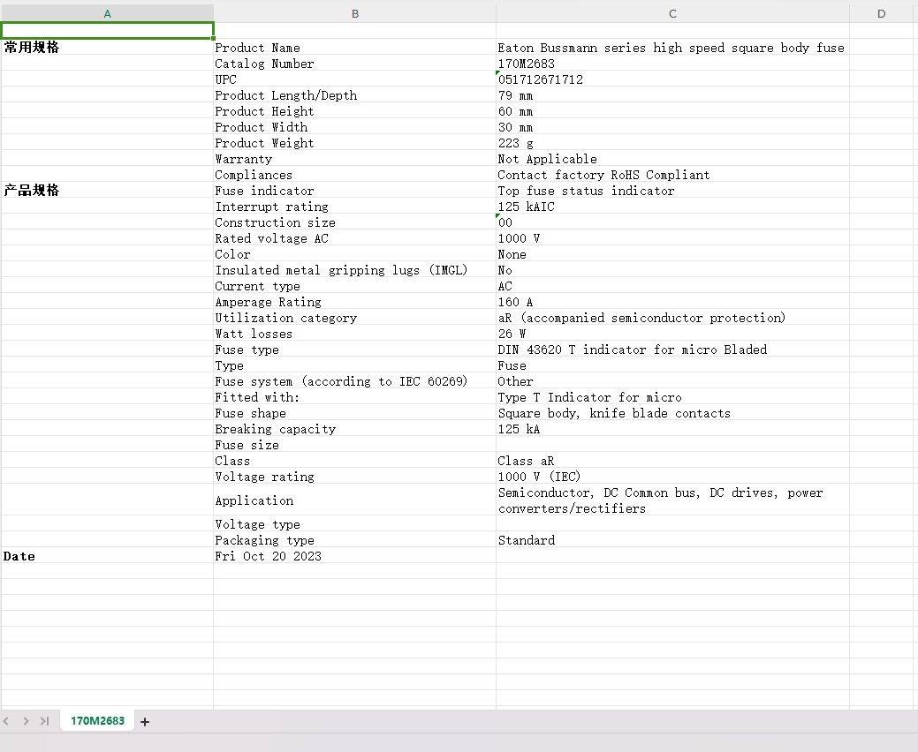Viewport: 918px width, 752px height.
Task: Click the Not Applicable cell
Action: click(672, 159)
